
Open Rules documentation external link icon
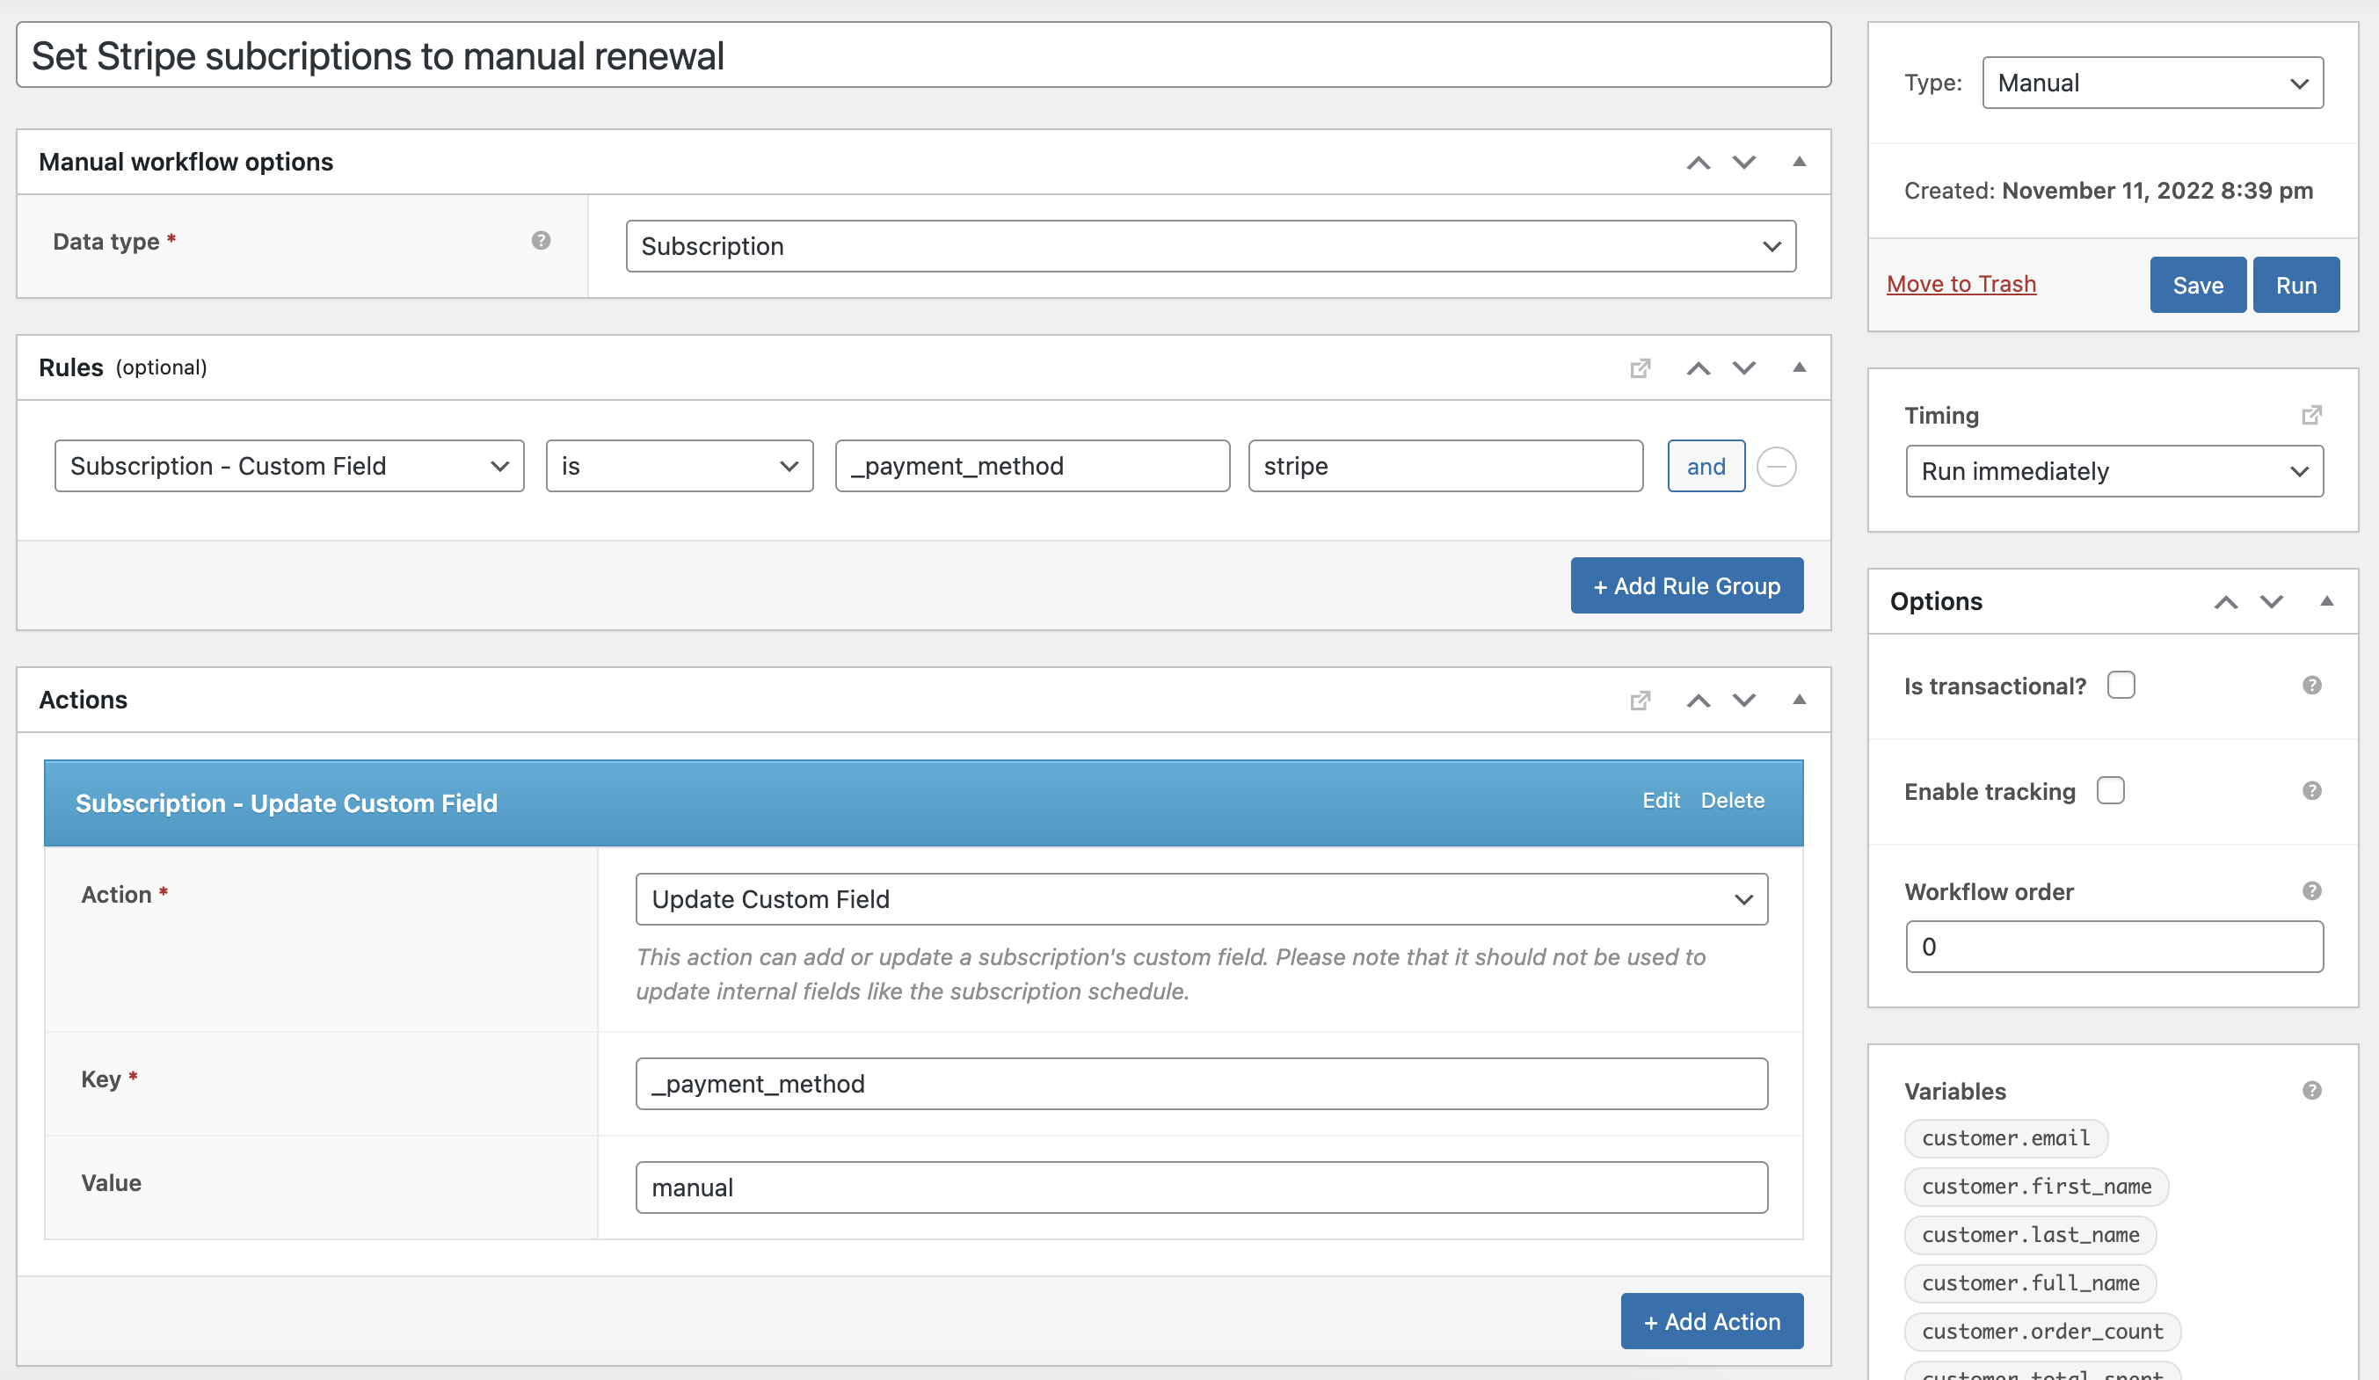[x=1641, y=368]
